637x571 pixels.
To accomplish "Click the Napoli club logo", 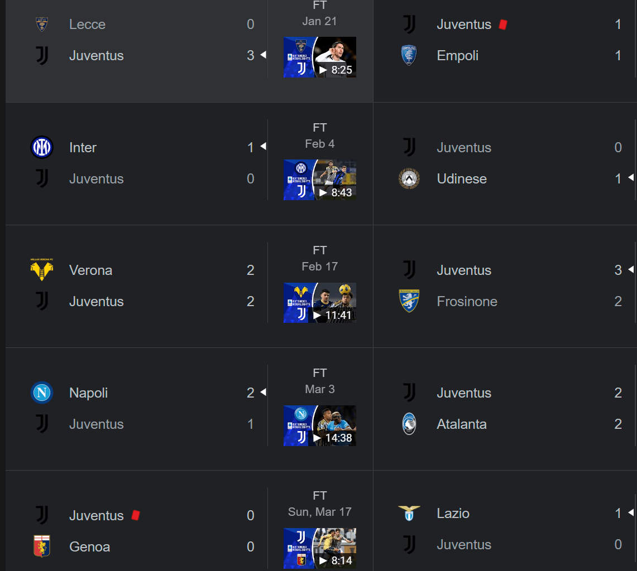I will pyautogui.click(x=42, y=393).
